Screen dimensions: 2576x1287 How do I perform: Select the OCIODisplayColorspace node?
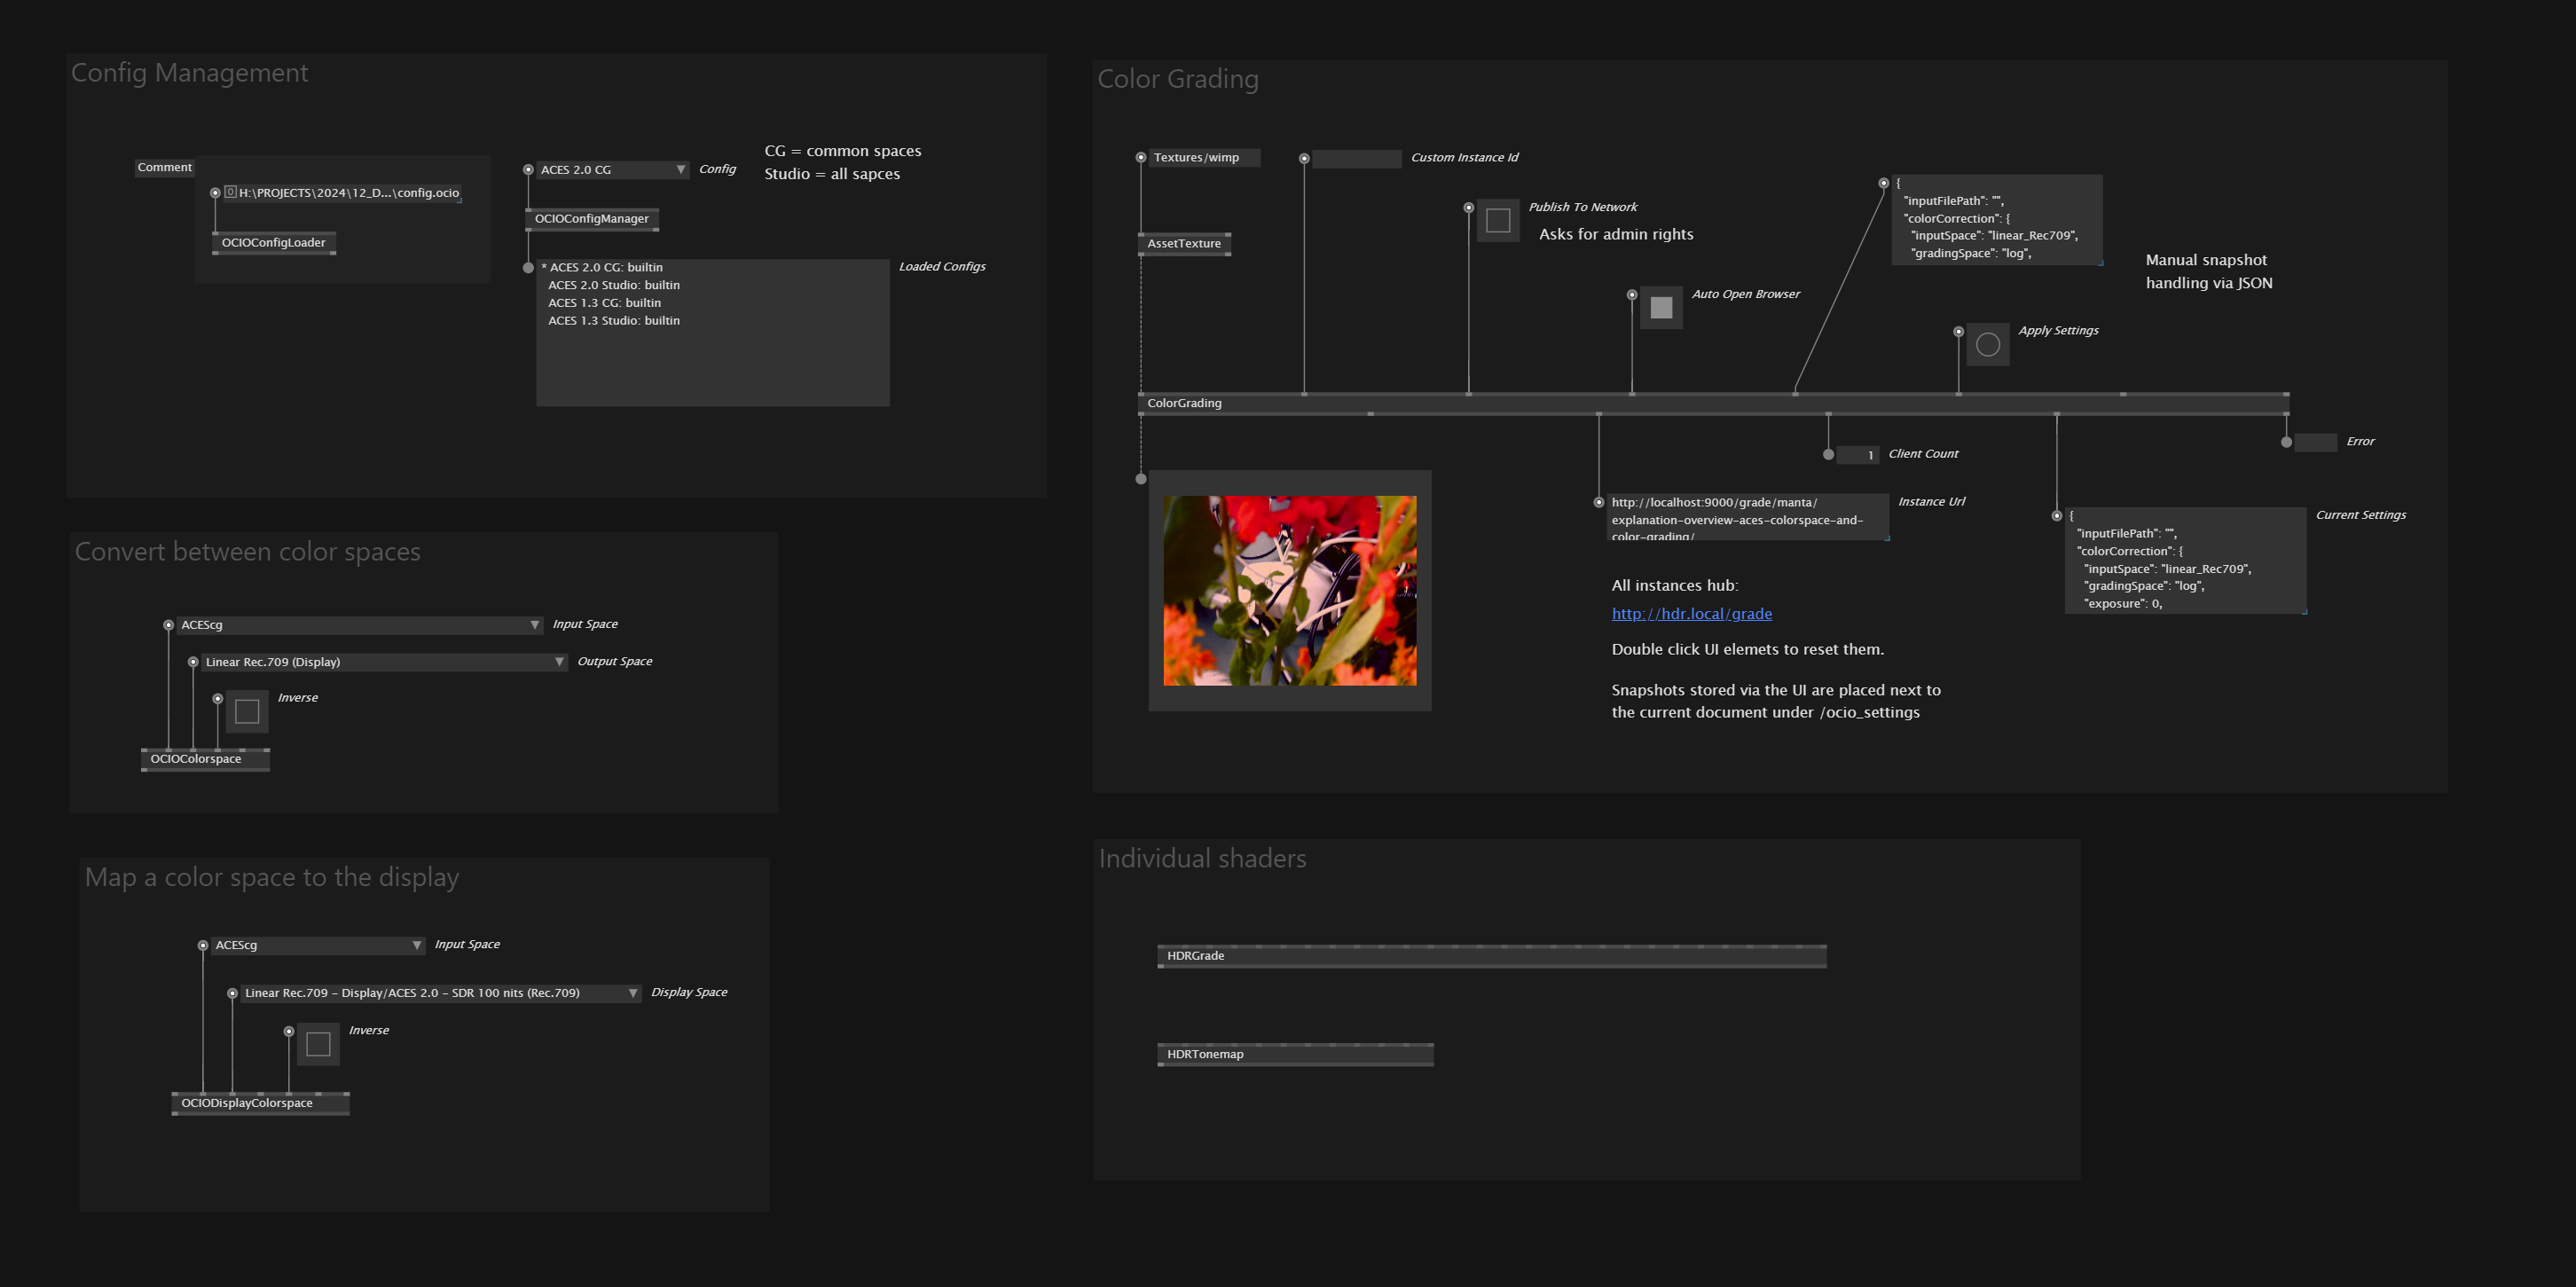247,1103
